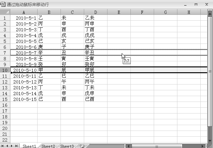Screen dimensions: 213x148
Task: Click the Excel workbook icon in title bar
Action: [3, 4]
